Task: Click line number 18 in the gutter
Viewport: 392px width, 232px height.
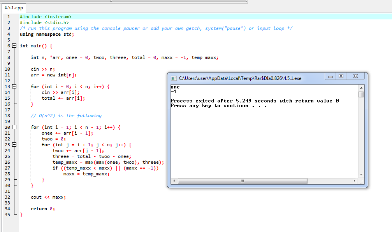Action: click(x=7, y=116)
